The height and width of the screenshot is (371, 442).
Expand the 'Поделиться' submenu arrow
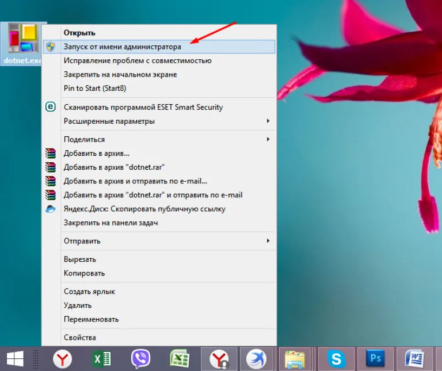(x=268, y=139)
